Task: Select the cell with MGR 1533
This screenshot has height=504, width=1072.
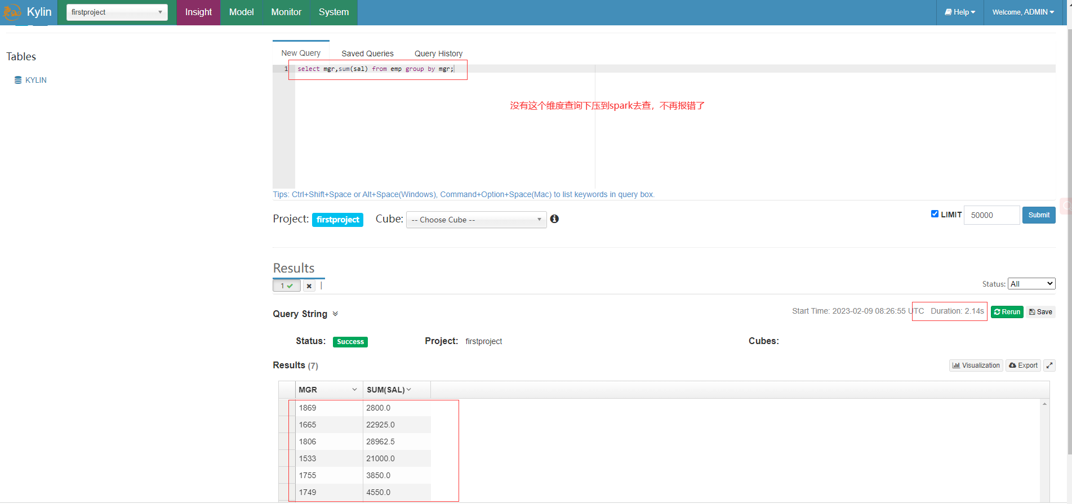Action: click(x=329, y=458)
